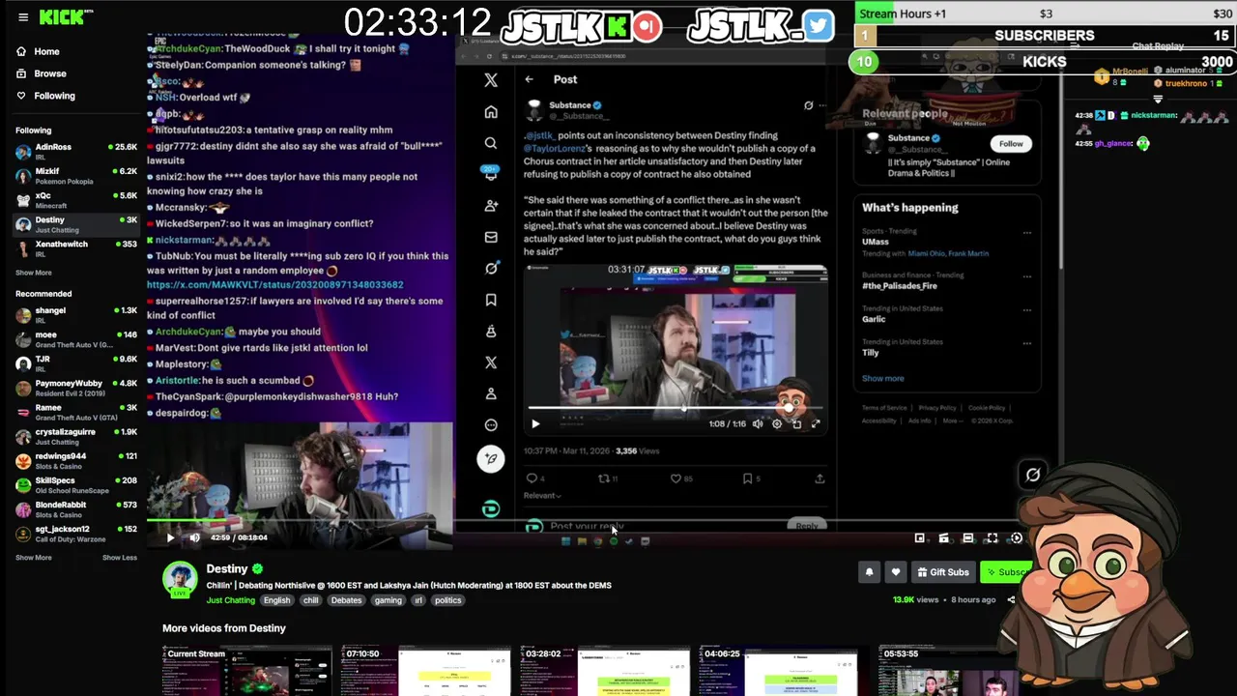This screenshot has height=696, width=1237.
Task: Open the X Bookmarks sidebar icon
Action: coord(491,300)
